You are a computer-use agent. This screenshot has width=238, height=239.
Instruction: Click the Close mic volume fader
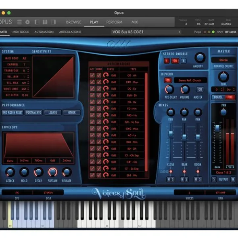point(171,134)
